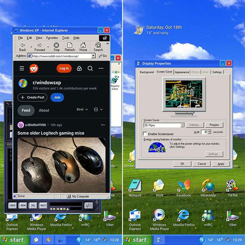This screenshot has width=245, height=245.
Task: Click the Create Post button
Action: (x=32, y=97)
